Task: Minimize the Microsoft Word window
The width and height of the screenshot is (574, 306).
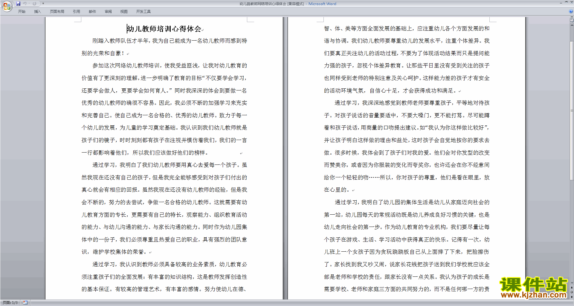Action: pos(561,3)
